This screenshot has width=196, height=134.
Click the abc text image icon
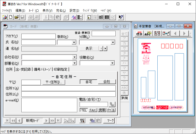(x=148, y=34)
